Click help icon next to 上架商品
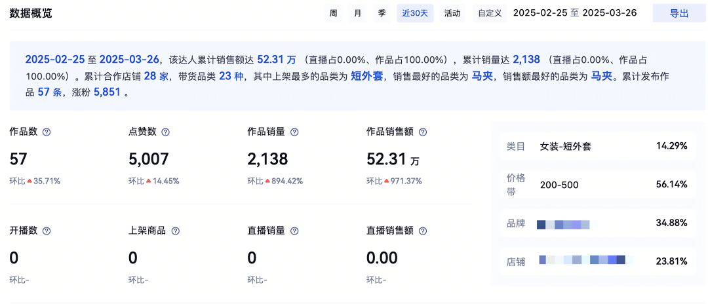Screen dimensions: 708x304 click(x=176, y=231)
